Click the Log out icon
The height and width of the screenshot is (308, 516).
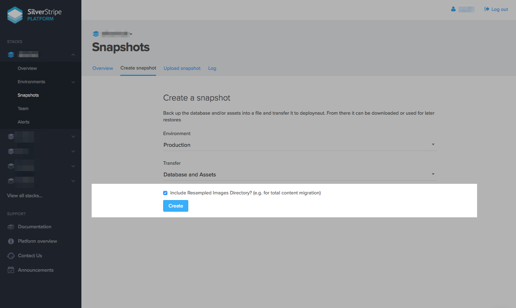pos(487,9)
